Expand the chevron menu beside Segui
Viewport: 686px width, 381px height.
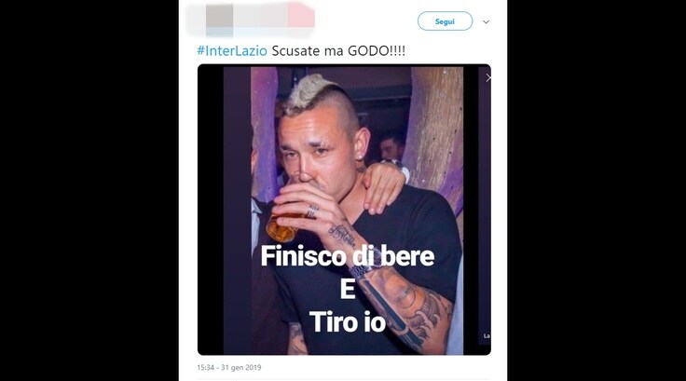(x=486, y=21)
